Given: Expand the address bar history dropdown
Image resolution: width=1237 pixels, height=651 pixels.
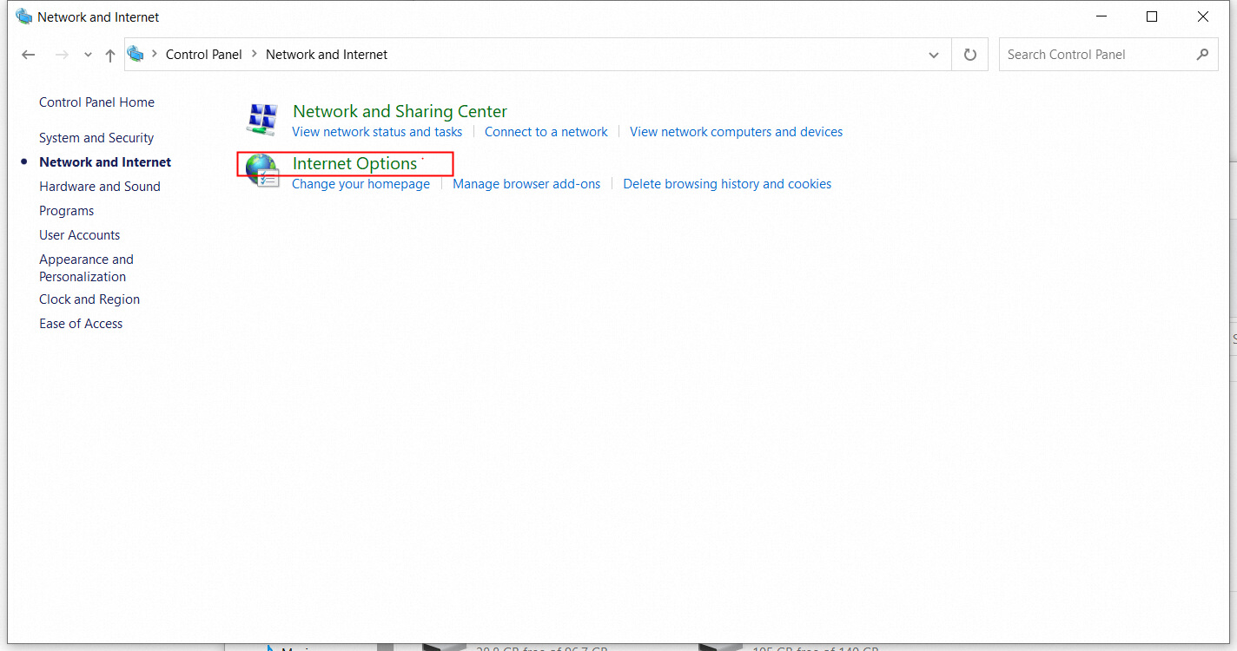Looking at the screenshot, I should pyautogui.click(x=934, y=55).
